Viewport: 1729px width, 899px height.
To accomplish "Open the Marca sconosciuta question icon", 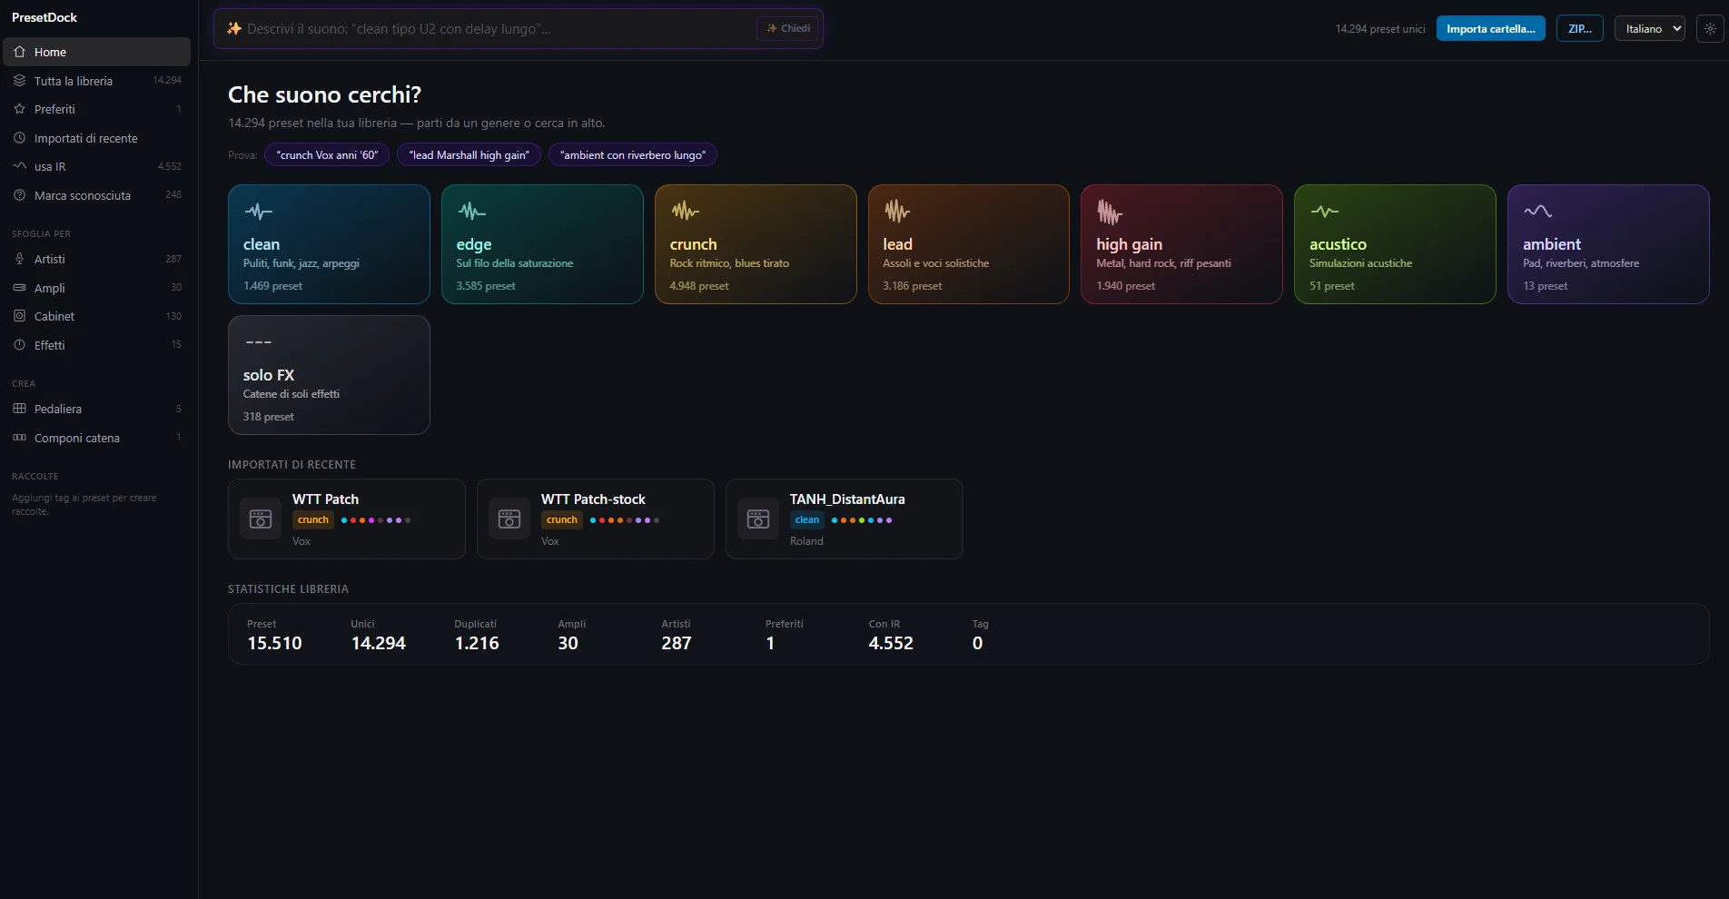I will click(20, 195).
